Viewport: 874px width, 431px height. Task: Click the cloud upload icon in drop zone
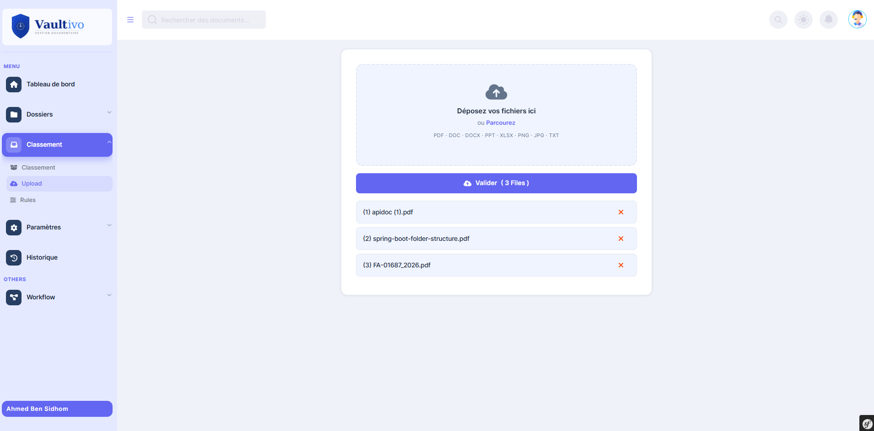[x=496, y=92]
